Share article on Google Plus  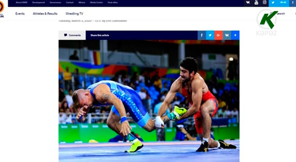218,35
